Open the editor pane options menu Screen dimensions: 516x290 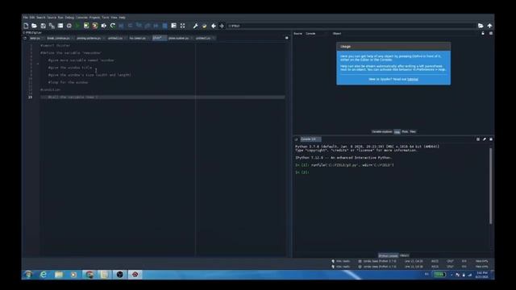[287, 38]
